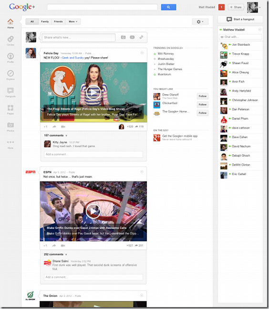Viewport: 269px width, 309px height.
Task: Attach a photo to new post
Action: click(x=124, y=37)
